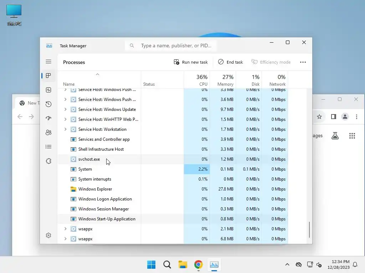Toggle Chrome side panel icon

click(x=334, y=117)
